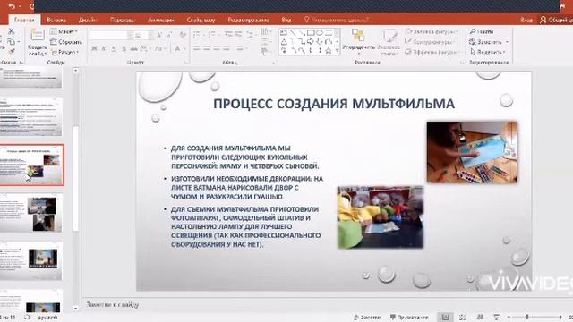Create a new slide (Создать слайд) icon

click(x=38, y=36)
